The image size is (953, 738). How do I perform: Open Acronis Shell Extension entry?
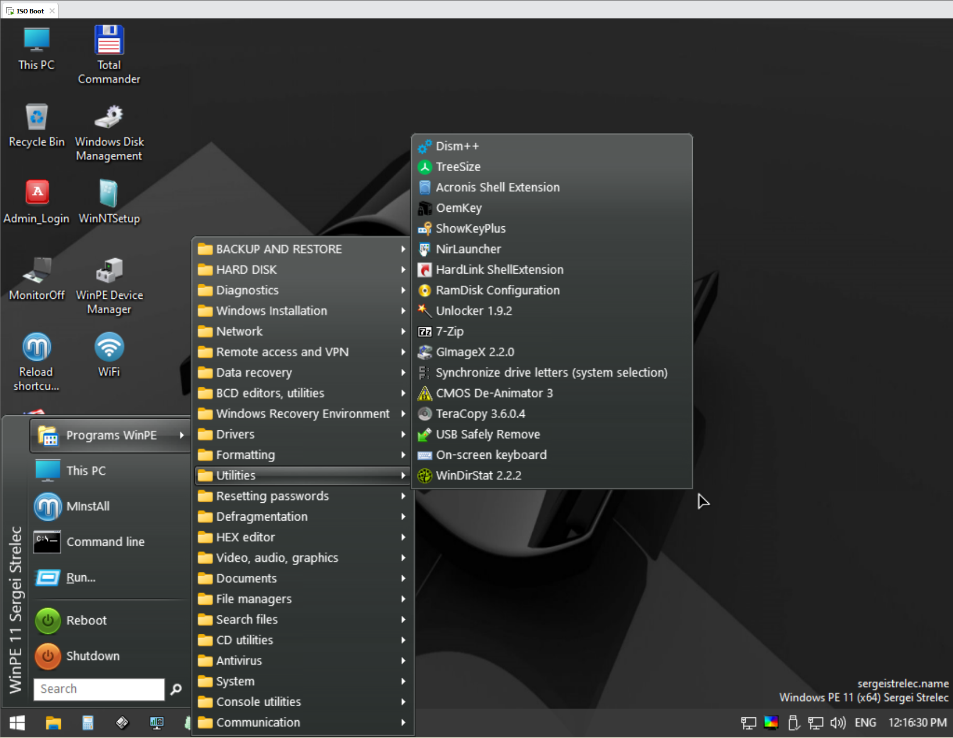click(552, 187)
